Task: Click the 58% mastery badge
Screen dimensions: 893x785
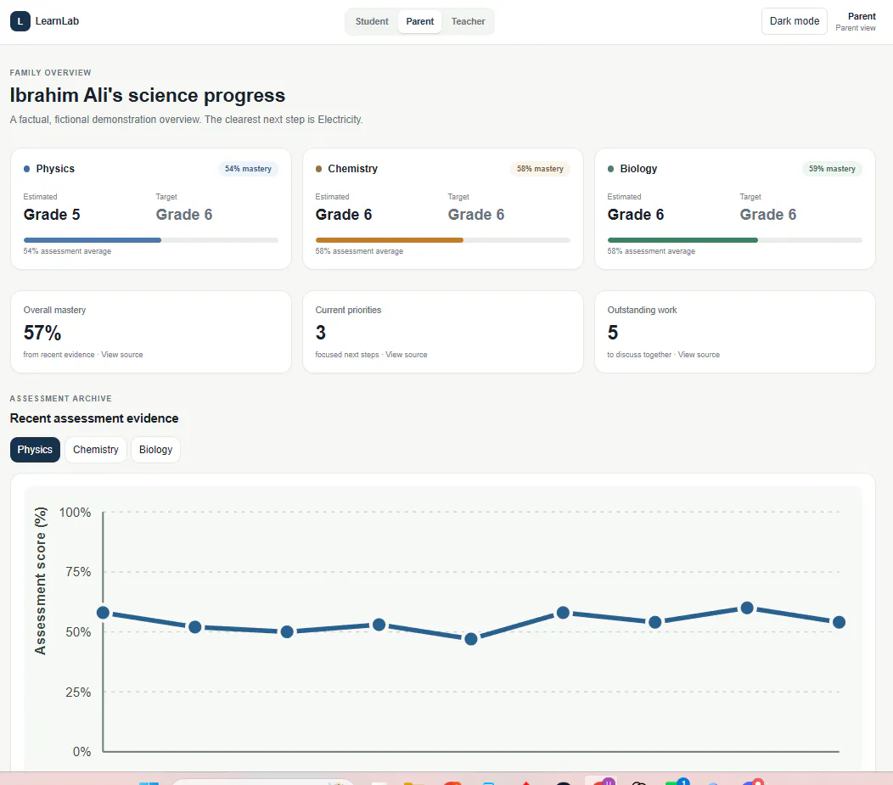Action: pyautogui.click(x=540, y=169)
